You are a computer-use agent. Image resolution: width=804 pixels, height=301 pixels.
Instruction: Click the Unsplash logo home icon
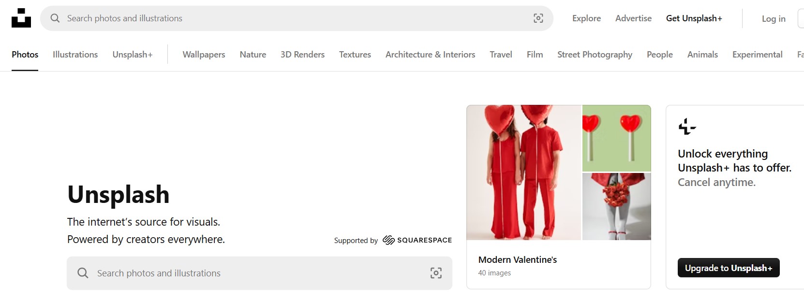point(21,18)
